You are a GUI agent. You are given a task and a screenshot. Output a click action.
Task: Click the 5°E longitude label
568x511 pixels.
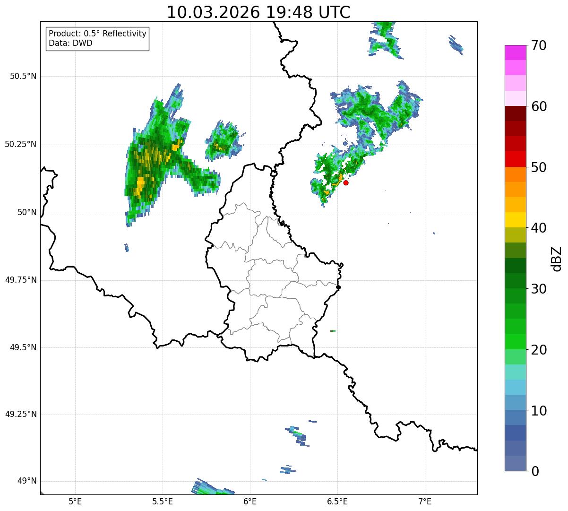coord(75,501)
